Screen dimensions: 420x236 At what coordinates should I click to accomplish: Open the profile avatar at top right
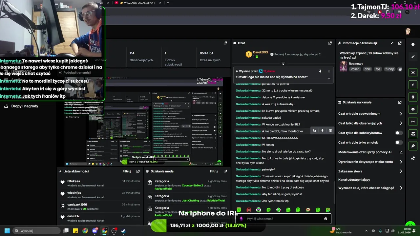click(x=408, y=31)
